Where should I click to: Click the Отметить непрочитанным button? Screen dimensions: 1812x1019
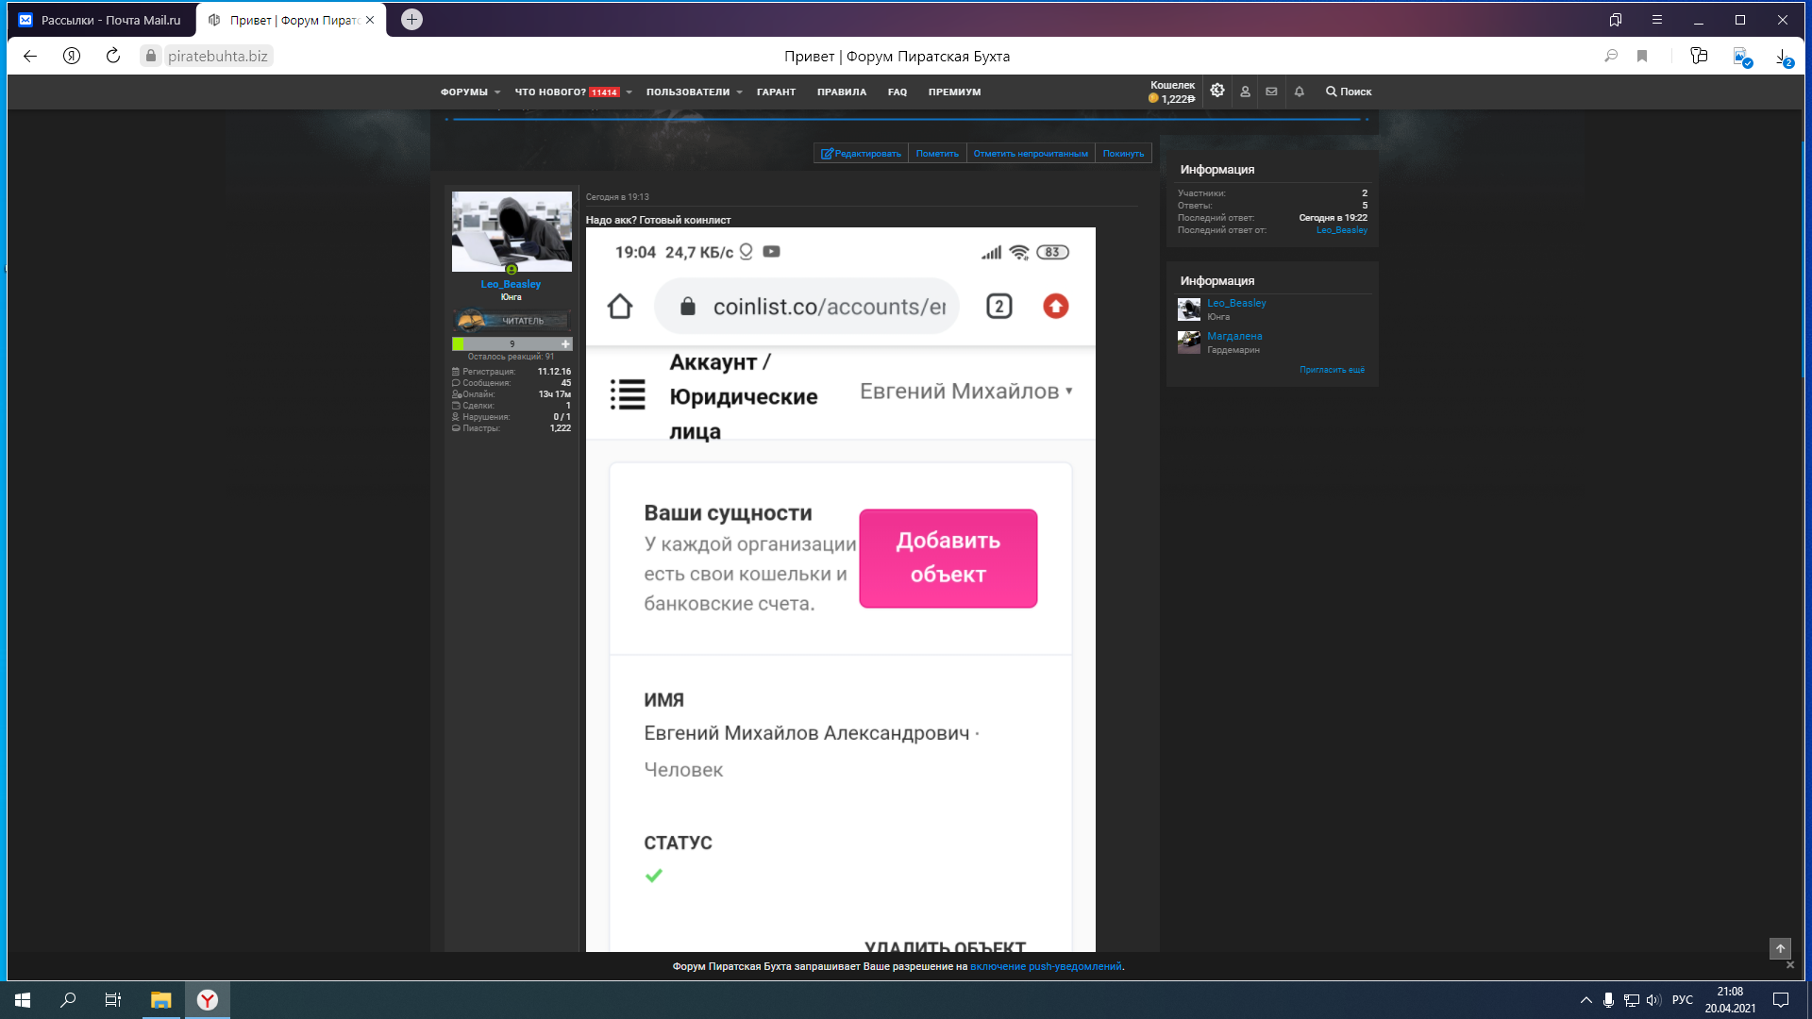click(1031, 154)
